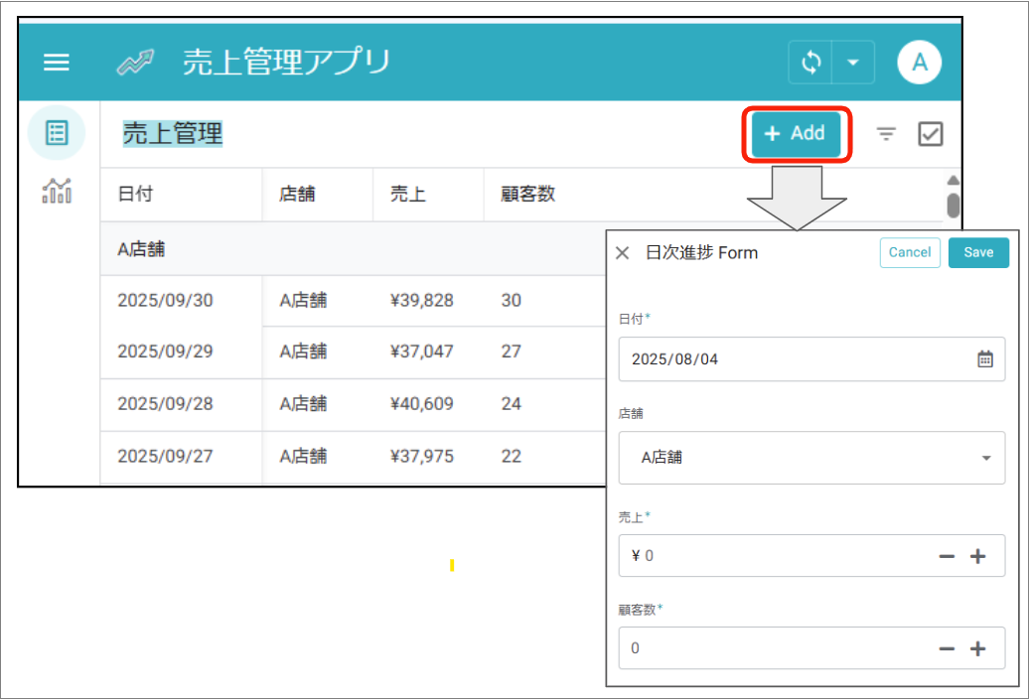Open the hamburger navigation menu
This screenshot has width=1029, height=700.
[x=57, y=63]
